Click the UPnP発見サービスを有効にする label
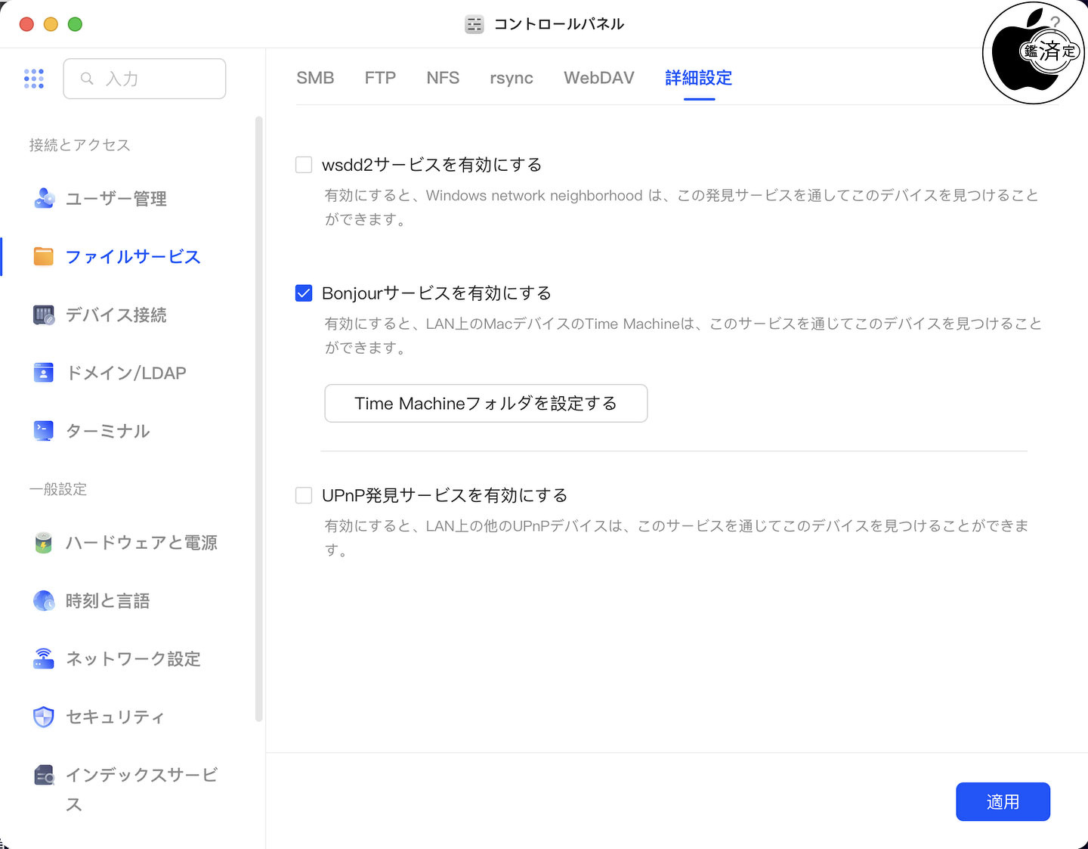Image resolution: width=1088 pixels, height=849 pixels. (445, 495)
